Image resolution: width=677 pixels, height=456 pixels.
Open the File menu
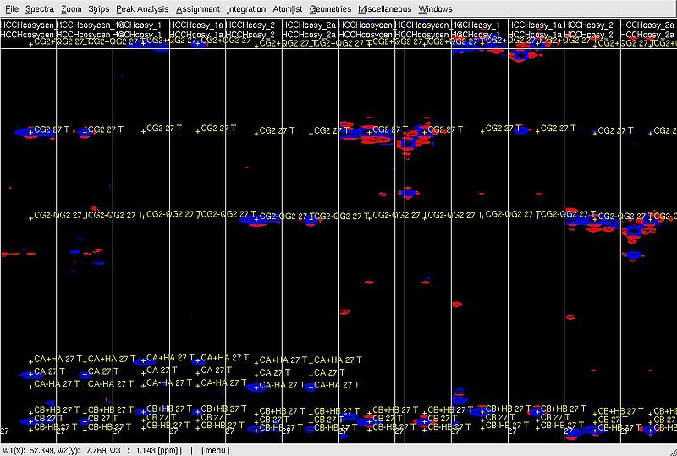coord(12,8)
